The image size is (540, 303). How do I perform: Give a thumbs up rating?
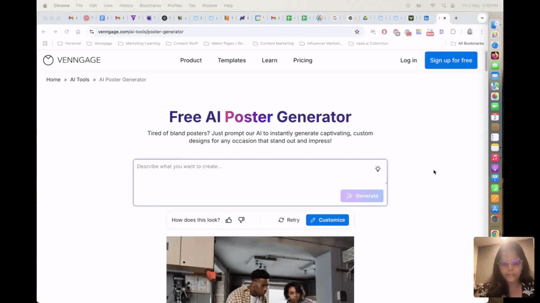pyautogui.click(x=229, y=220)
